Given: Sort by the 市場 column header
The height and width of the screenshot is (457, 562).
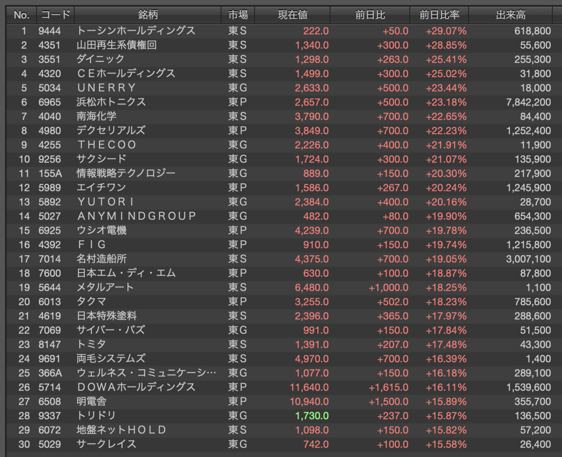Looking at the screenshot, I should 238,15.
